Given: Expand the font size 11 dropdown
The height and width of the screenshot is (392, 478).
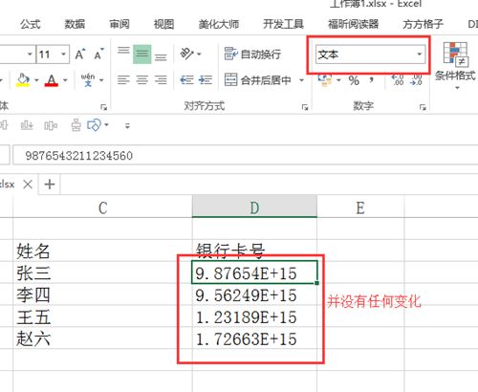Looking at the screenshot, I should pyautogui.click(x=63, y=54).
